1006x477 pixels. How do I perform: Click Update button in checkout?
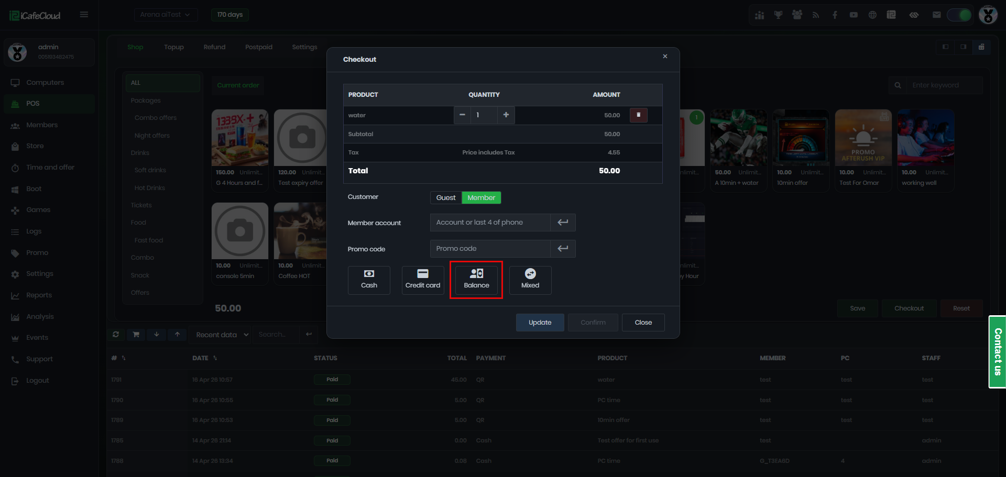(540, 323)
